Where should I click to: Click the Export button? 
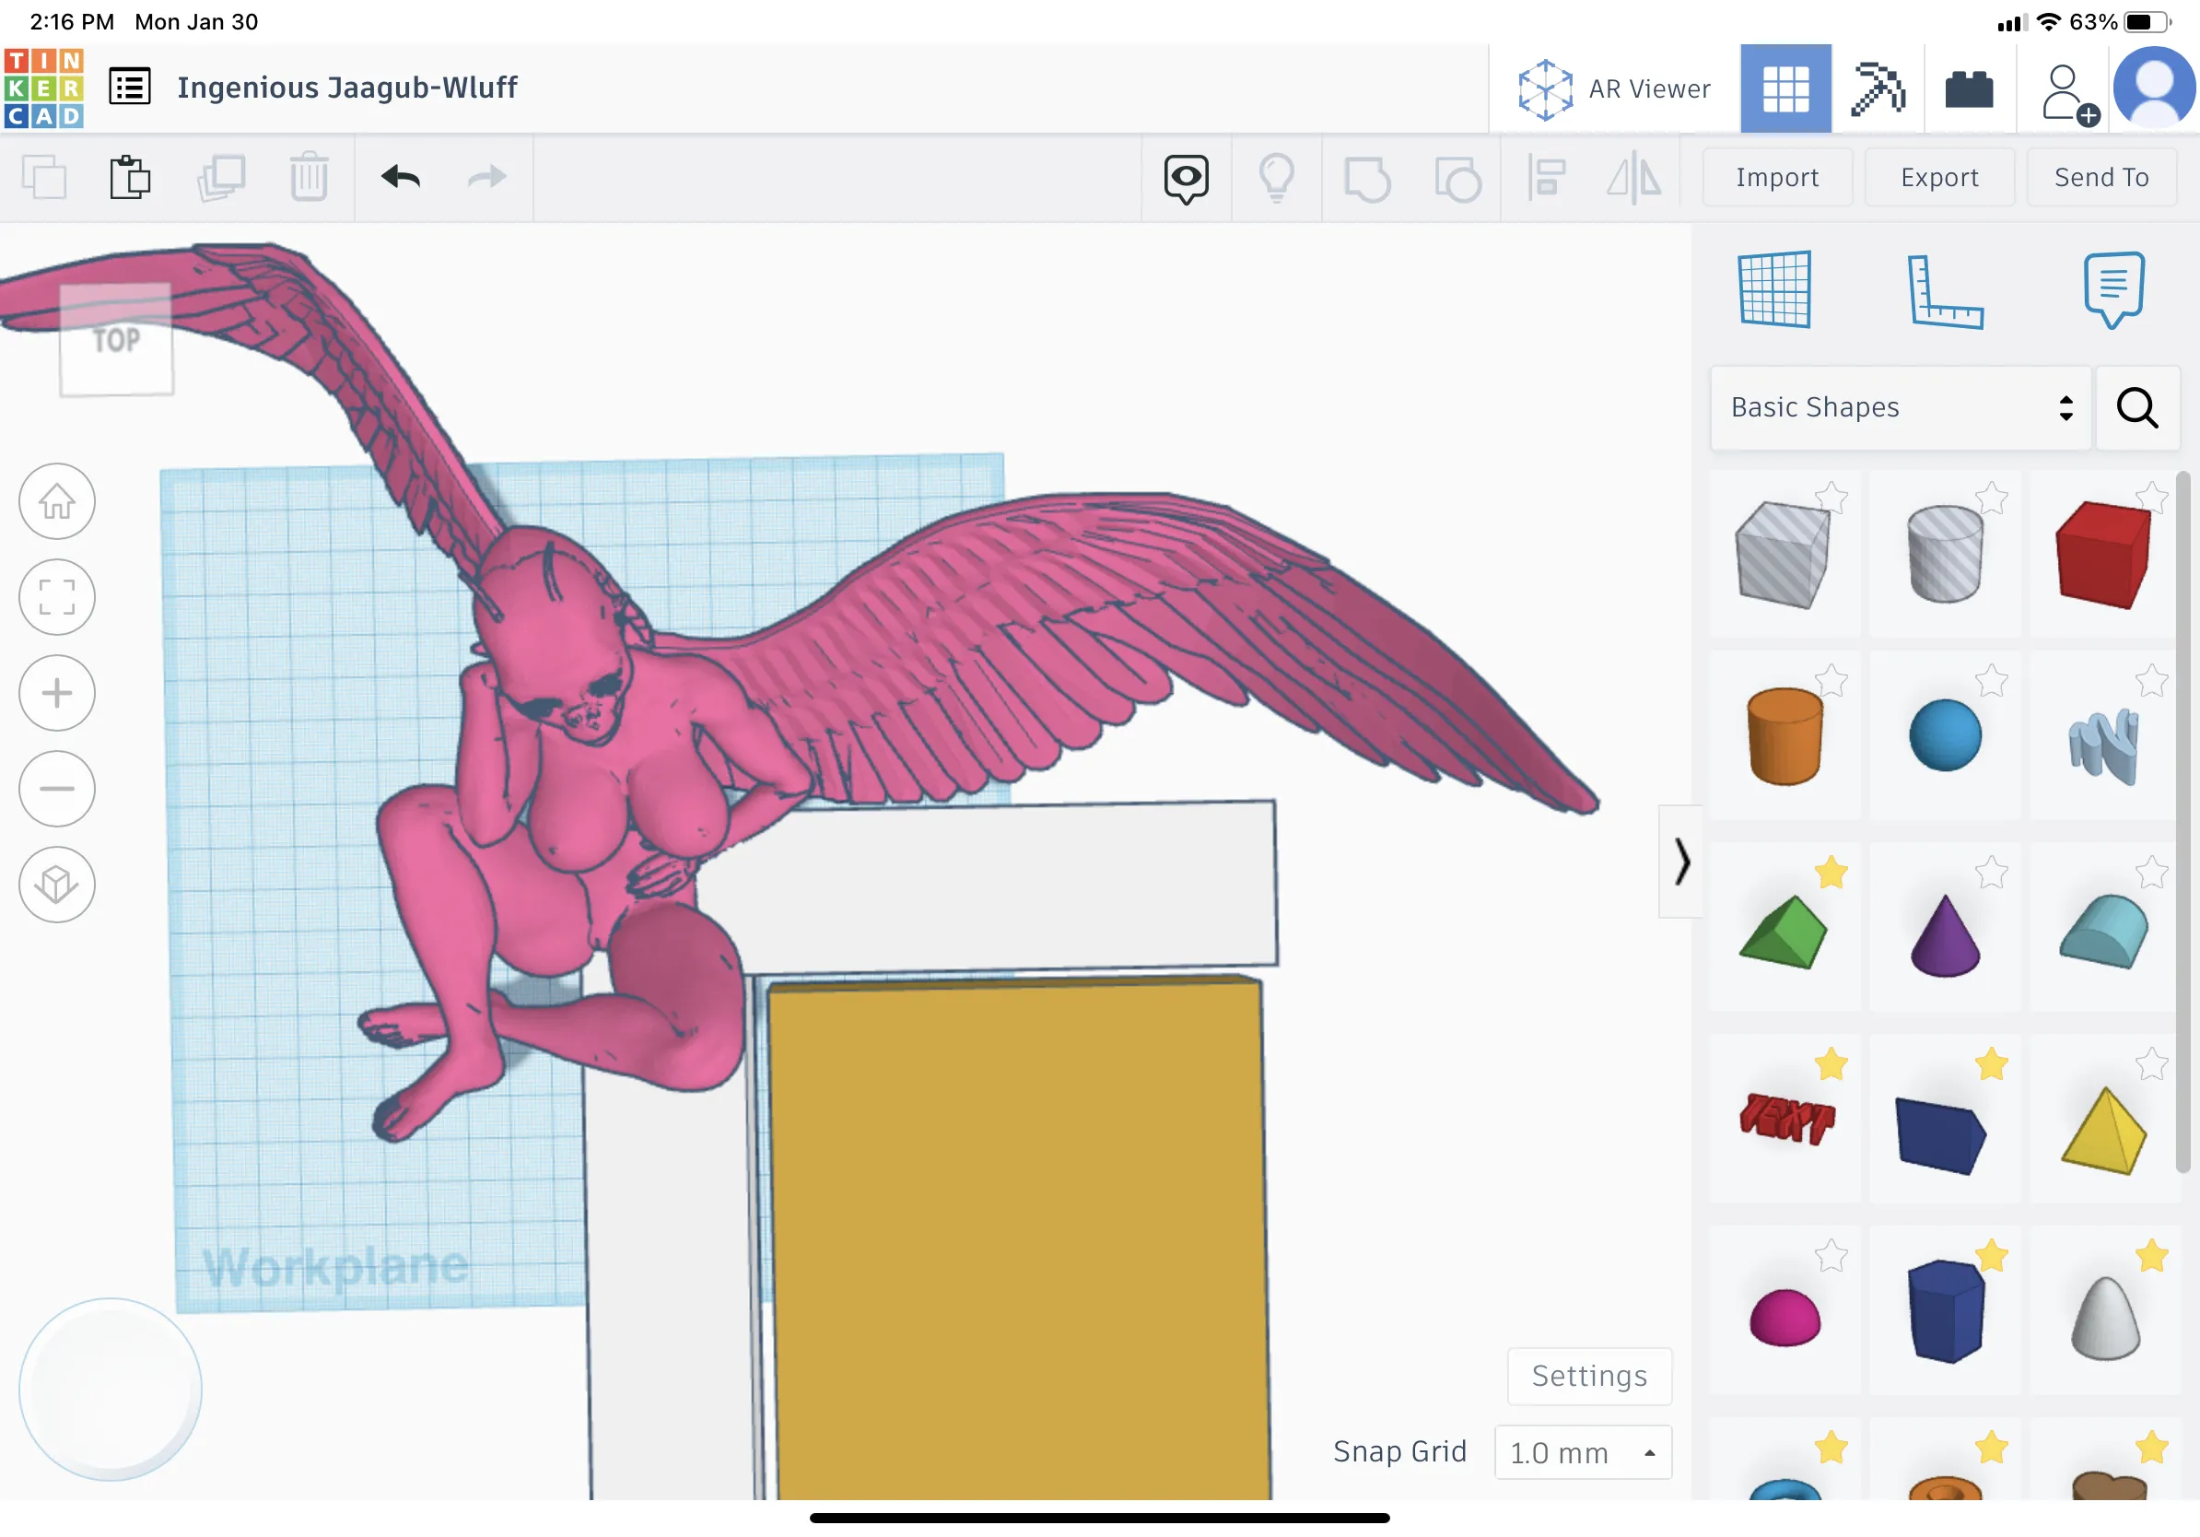(x=1939, y=177)
